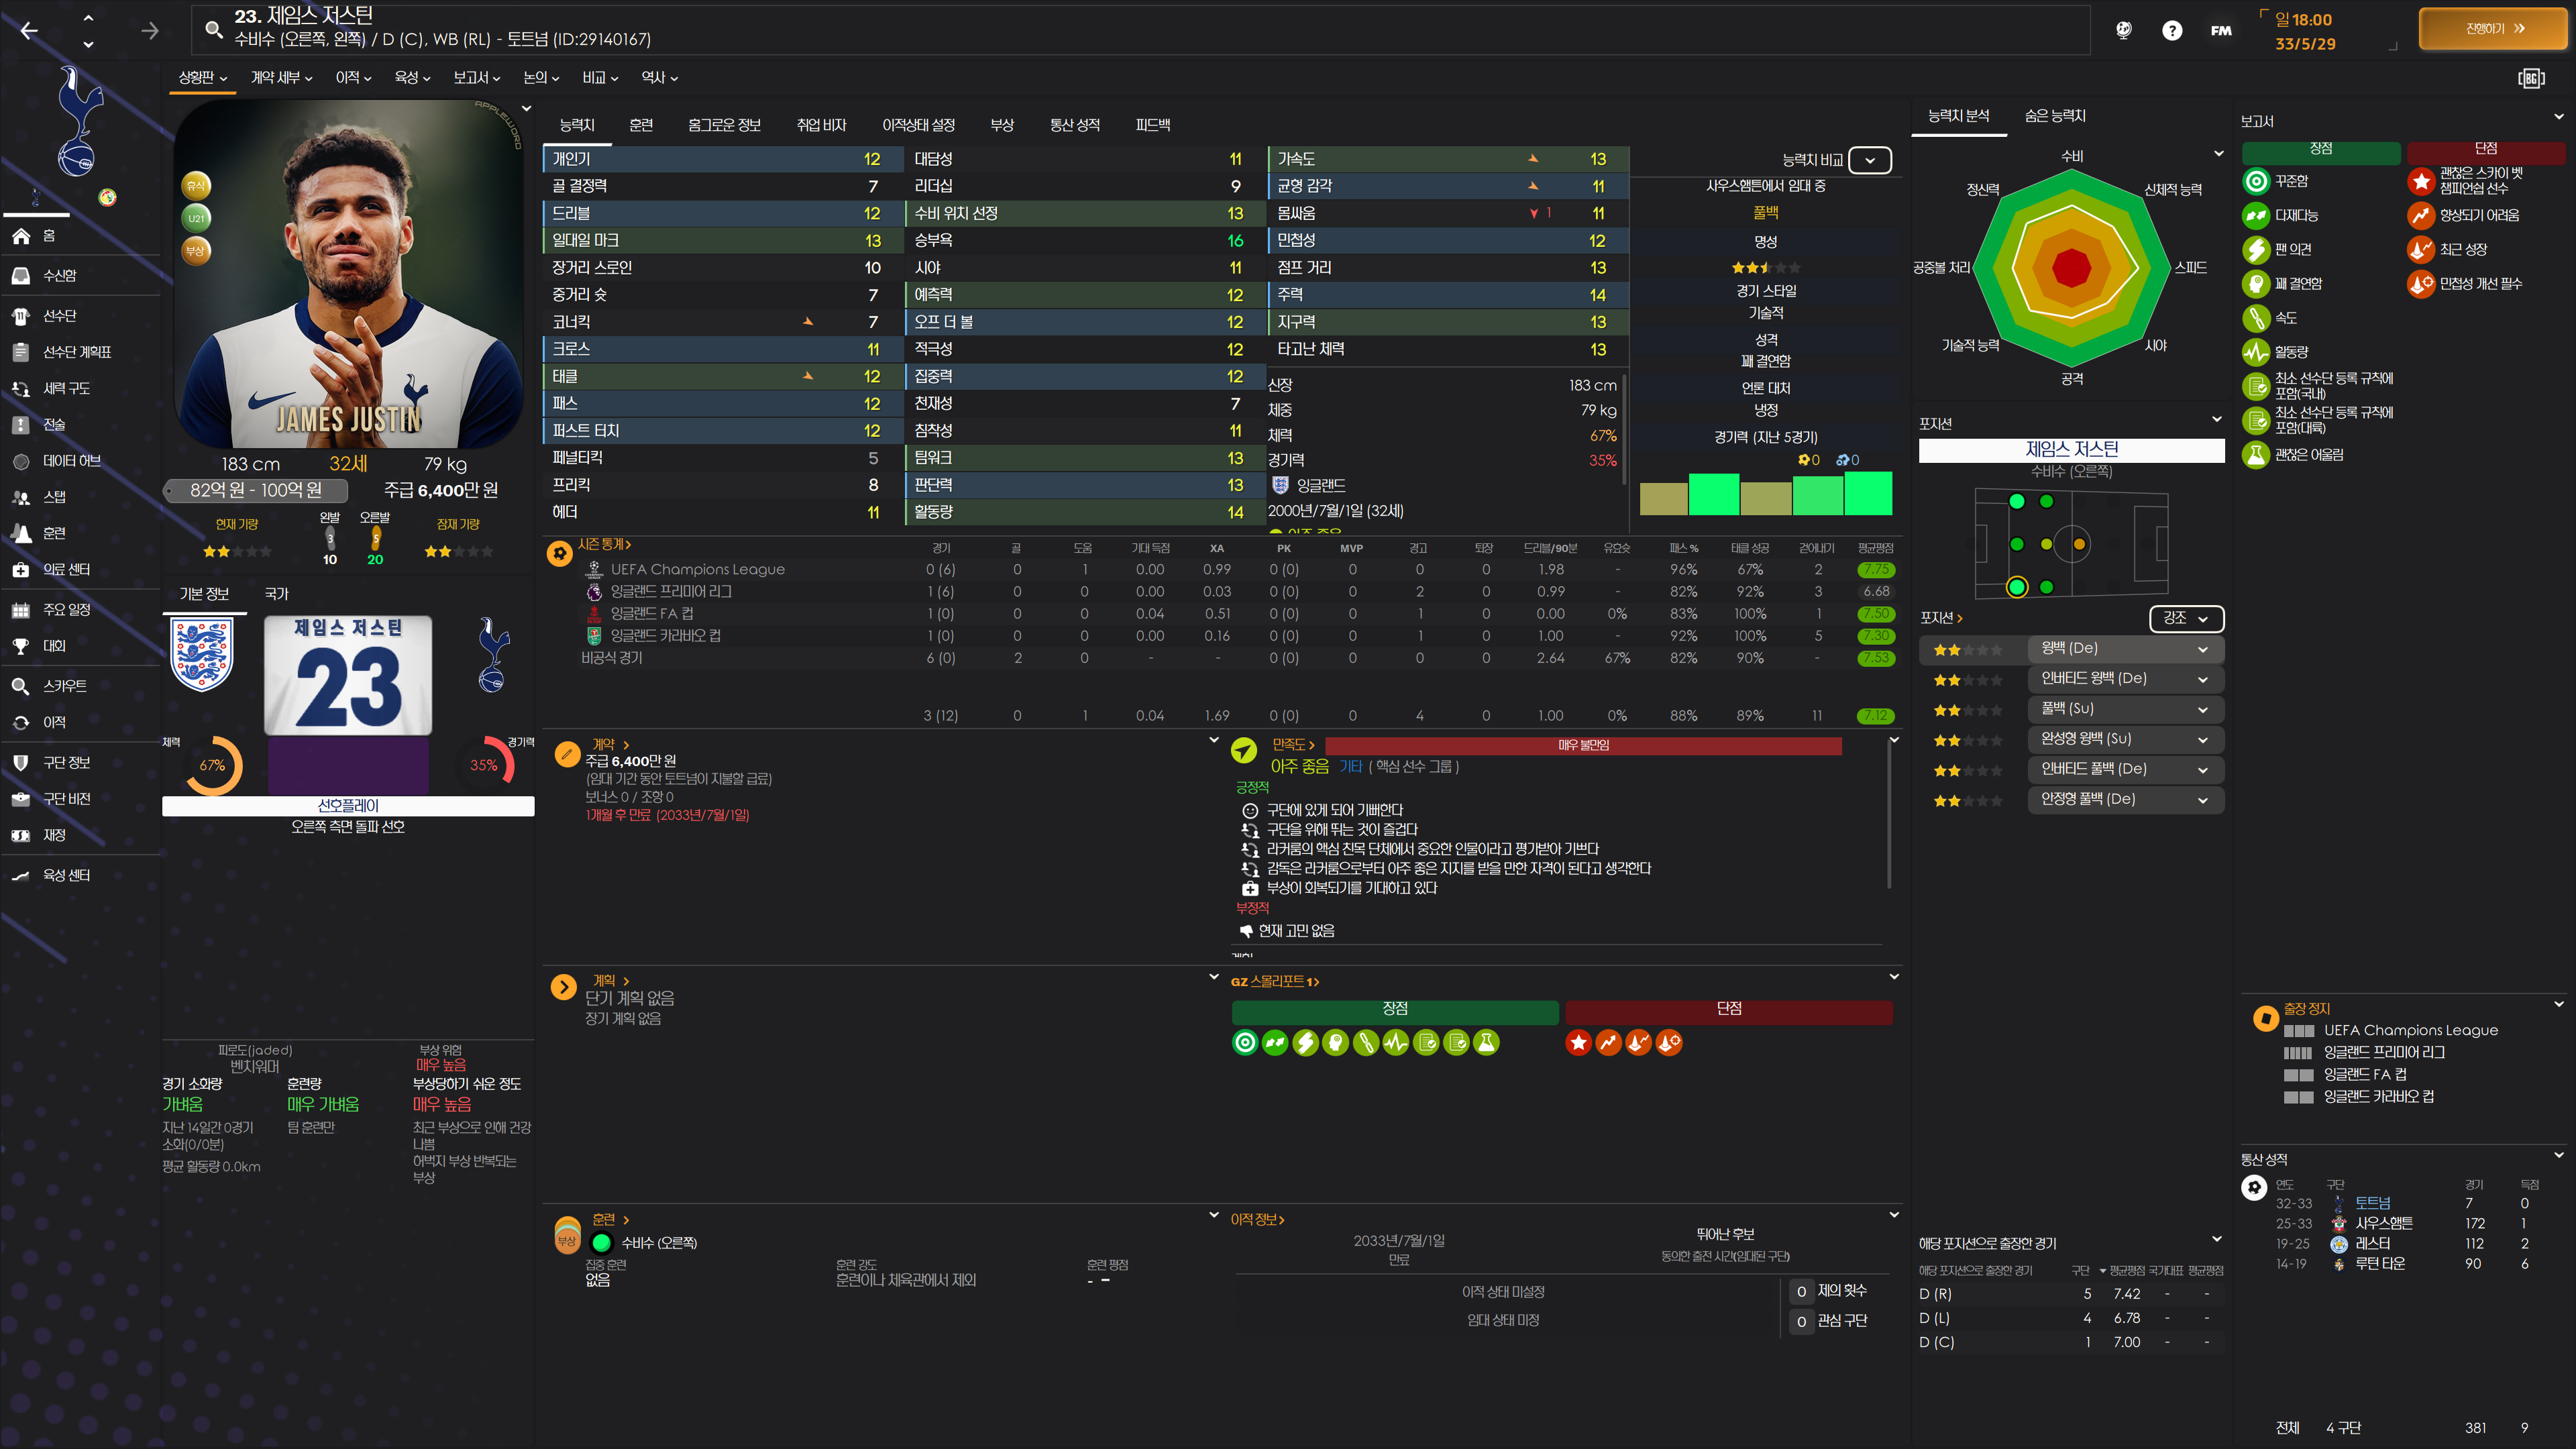The image size is (2576, 1449).
Task: Open 의료 센터 in the sidebar
Action: [x=66, y=569]
